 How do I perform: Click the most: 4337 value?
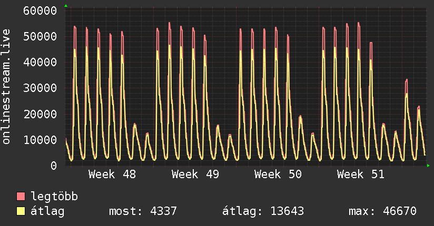(143, 211)
